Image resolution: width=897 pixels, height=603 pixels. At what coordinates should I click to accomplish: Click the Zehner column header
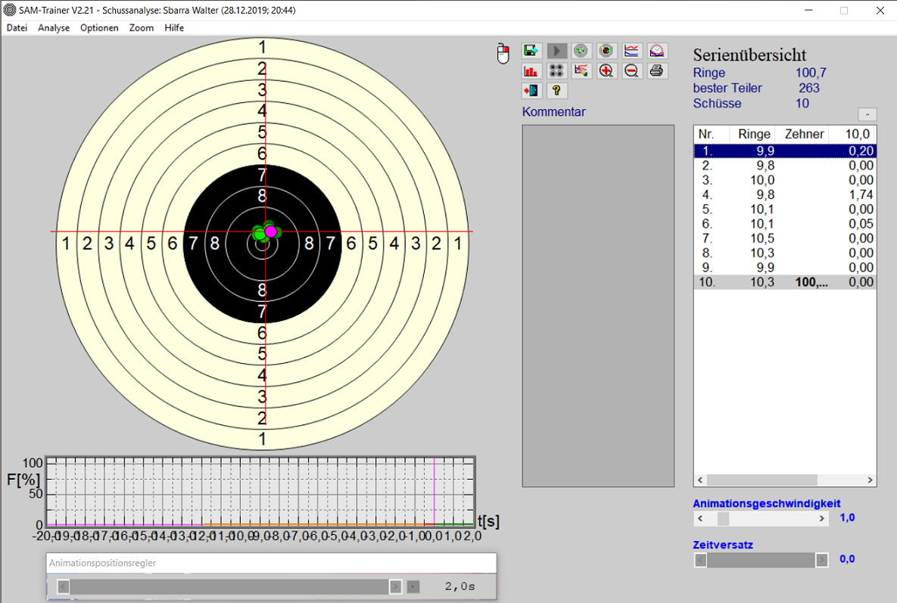(x=804, y=134)
